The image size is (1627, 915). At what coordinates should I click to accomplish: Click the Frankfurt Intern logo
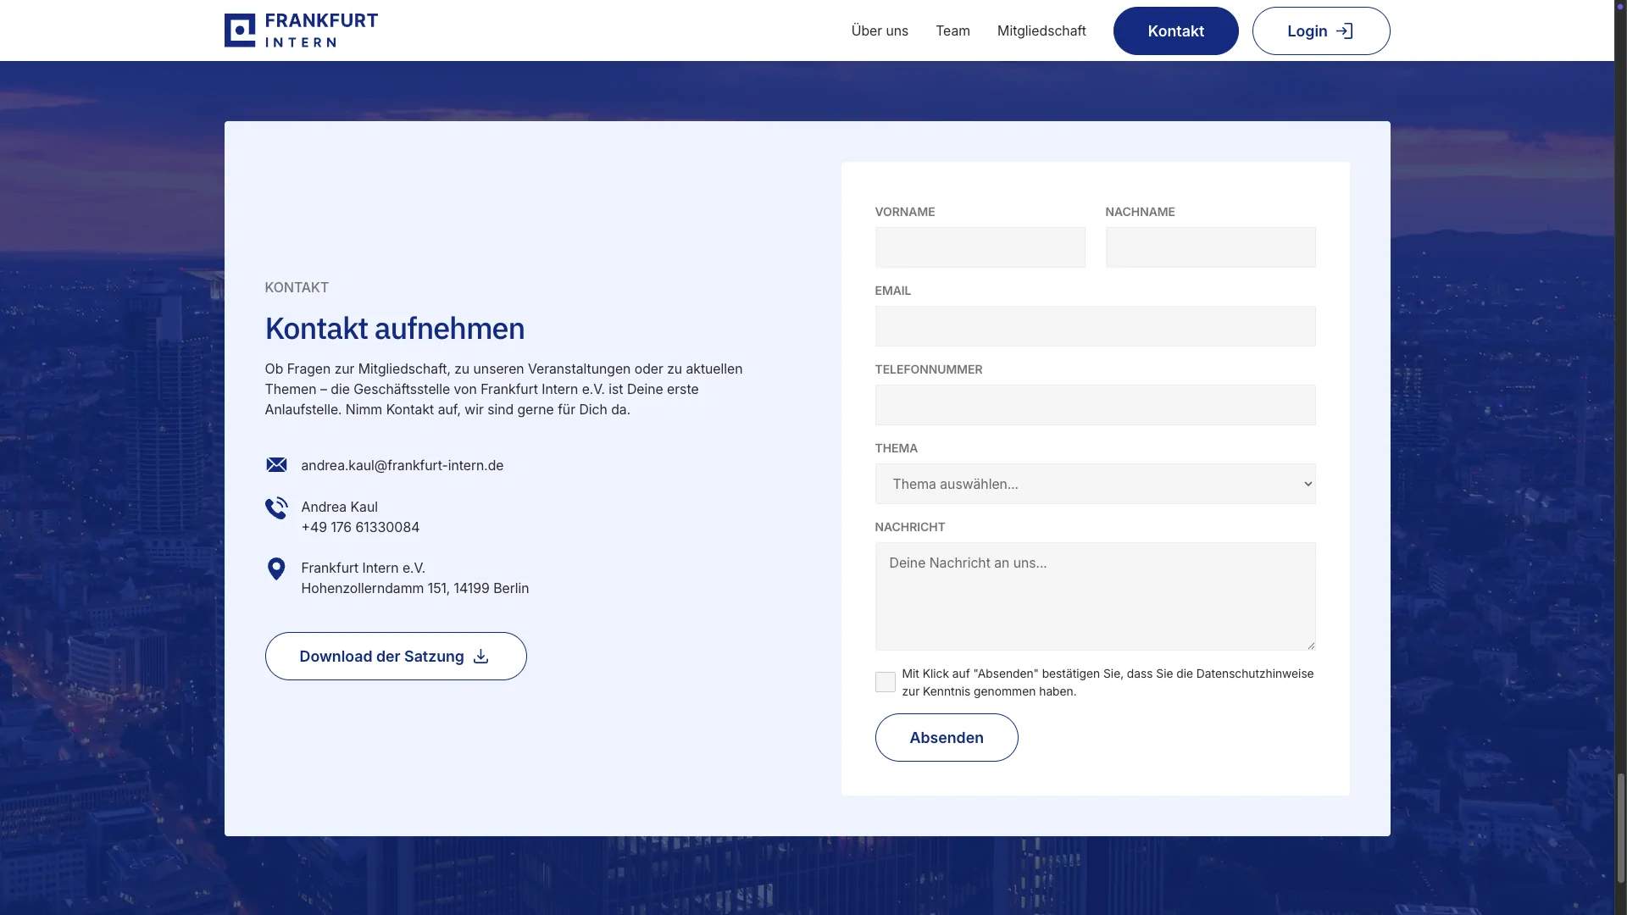301,30
